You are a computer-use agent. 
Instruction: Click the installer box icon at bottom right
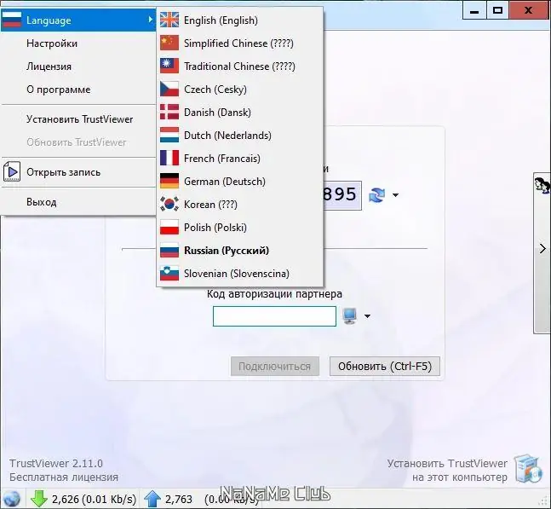coord(528,469)
